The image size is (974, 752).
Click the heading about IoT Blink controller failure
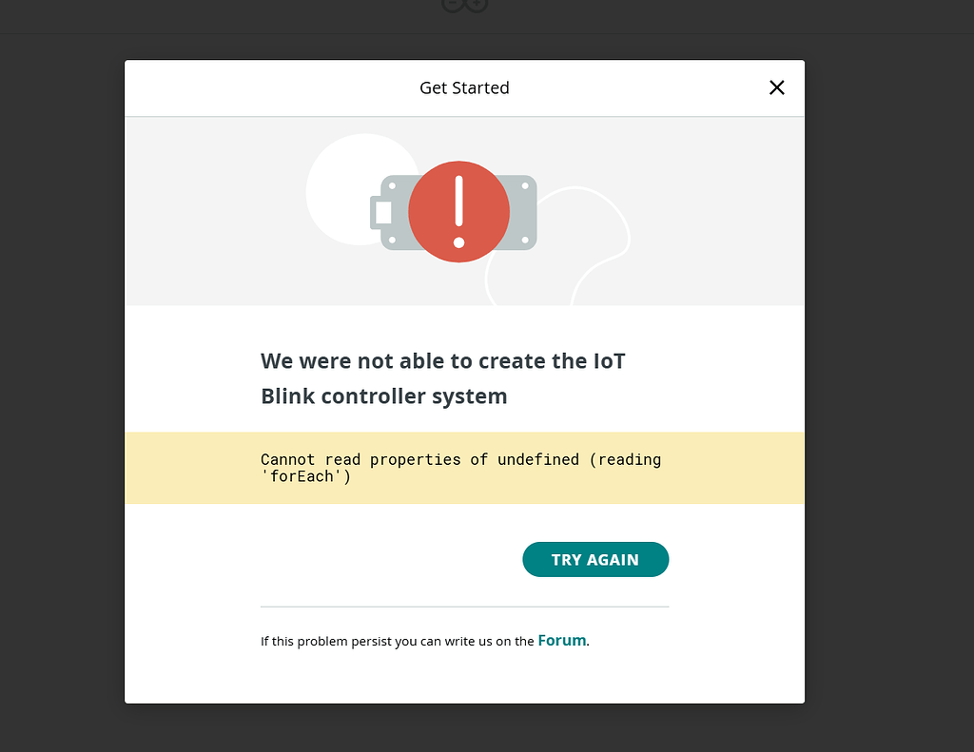(x=443, y=377)
